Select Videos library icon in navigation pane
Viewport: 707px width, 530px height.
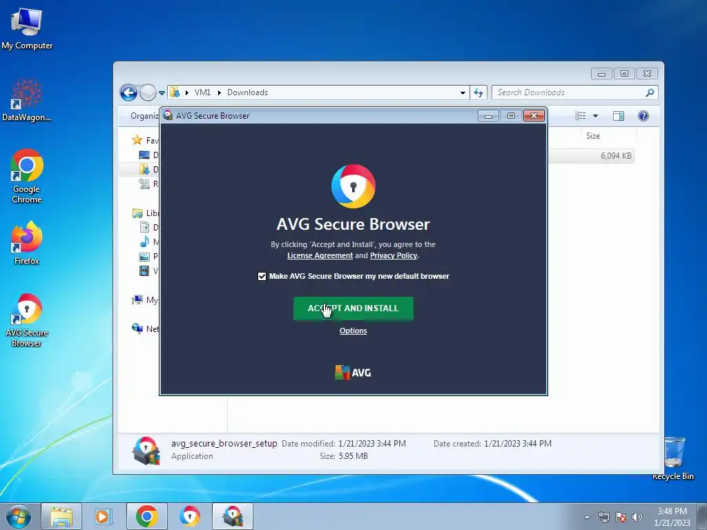(144, 271)
